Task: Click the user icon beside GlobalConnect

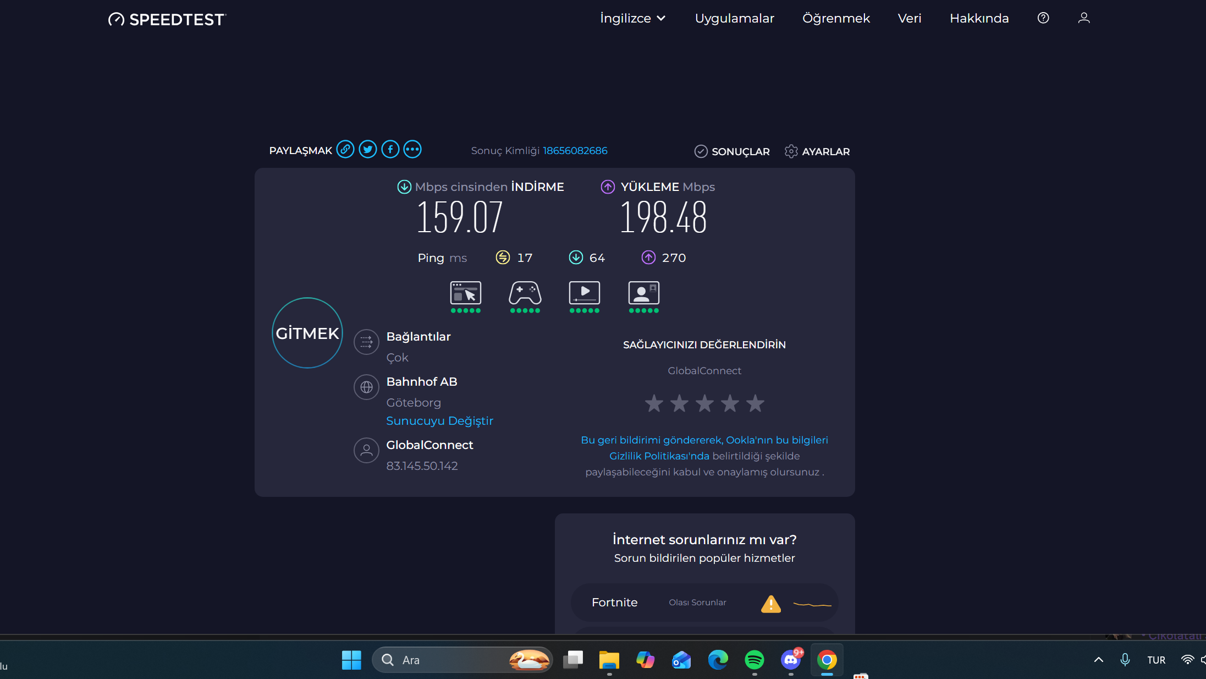Action: tap(366, 451)
